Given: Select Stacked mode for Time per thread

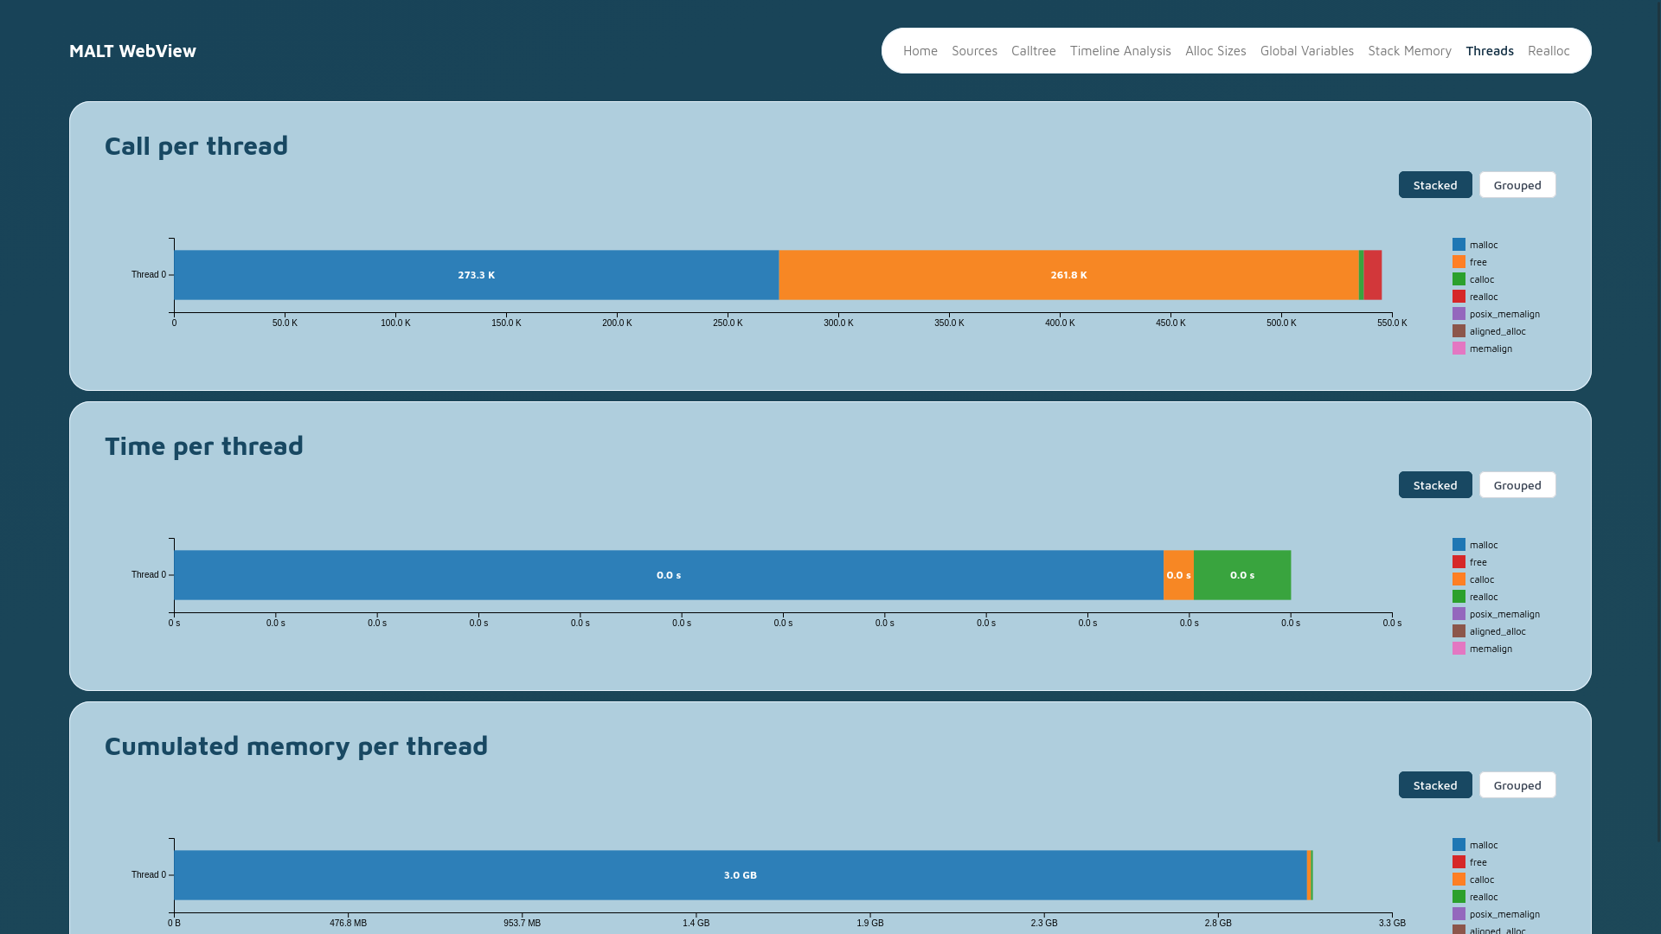Looking at the screenshot, I should [x=1434, y=485].
